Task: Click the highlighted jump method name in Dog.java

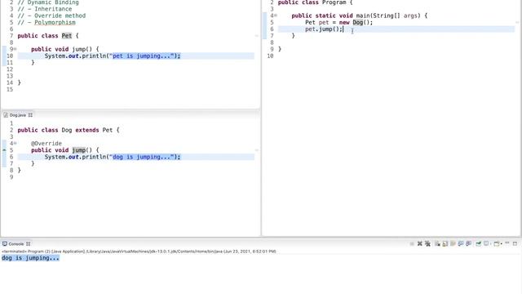Action: coord(78,150)
